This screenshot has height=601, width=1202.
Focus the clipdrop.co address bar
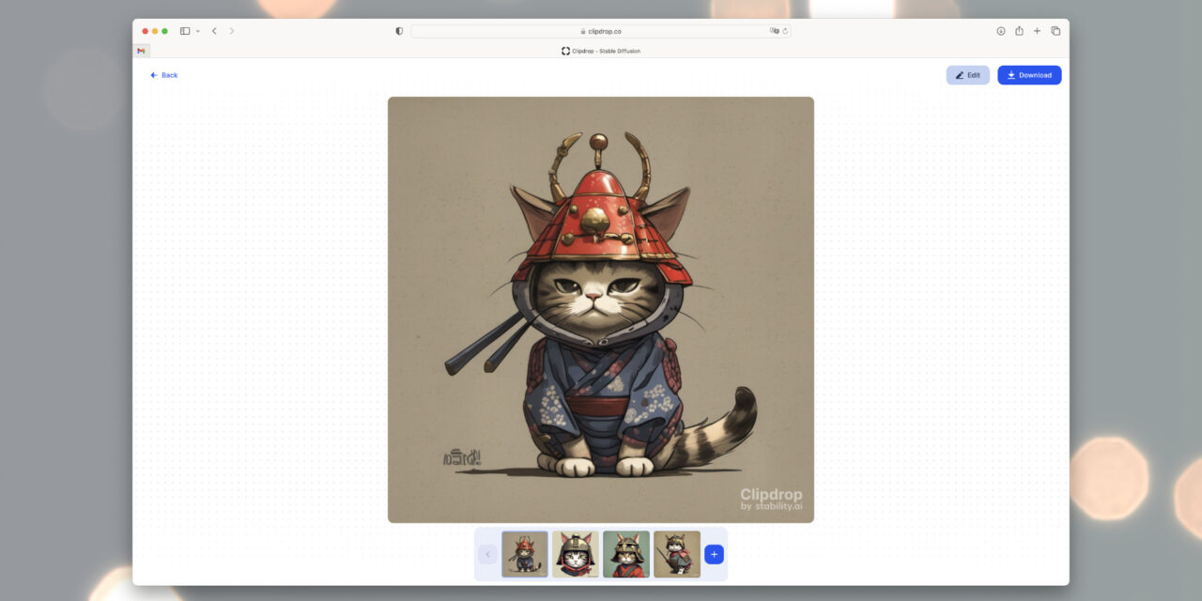pyautogui.click(x=601, y=31)
